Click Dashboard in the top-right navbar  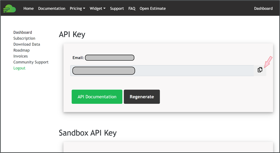coord(263,9)
